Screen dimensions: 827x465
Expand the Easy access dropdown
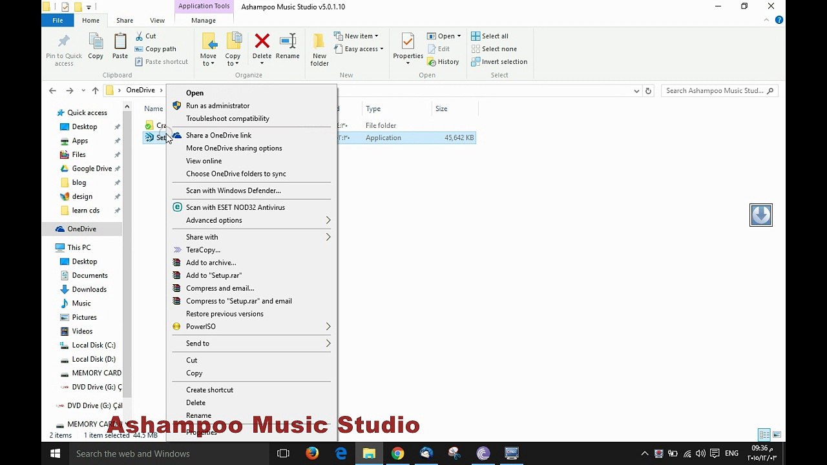(x=359, y=49)
